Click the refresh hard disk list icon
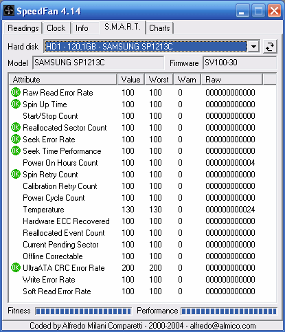 pos(270,47)
